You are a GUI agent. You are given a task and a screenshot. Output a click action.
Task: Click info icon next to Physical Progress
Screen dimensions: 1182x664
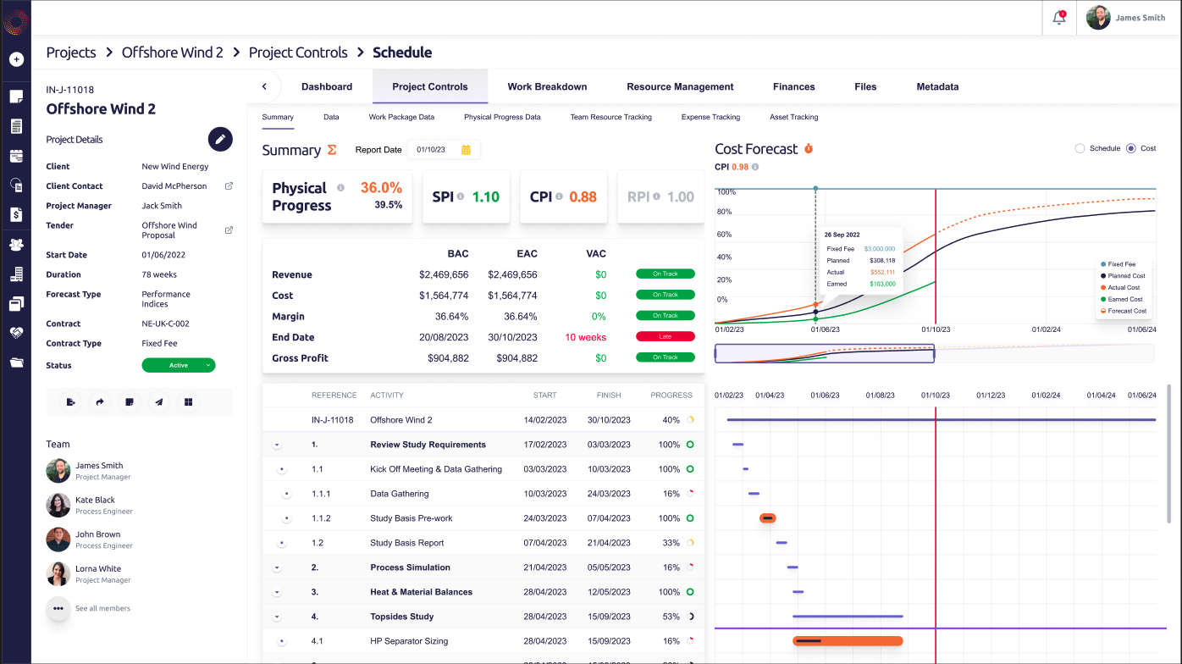[340, 188]
